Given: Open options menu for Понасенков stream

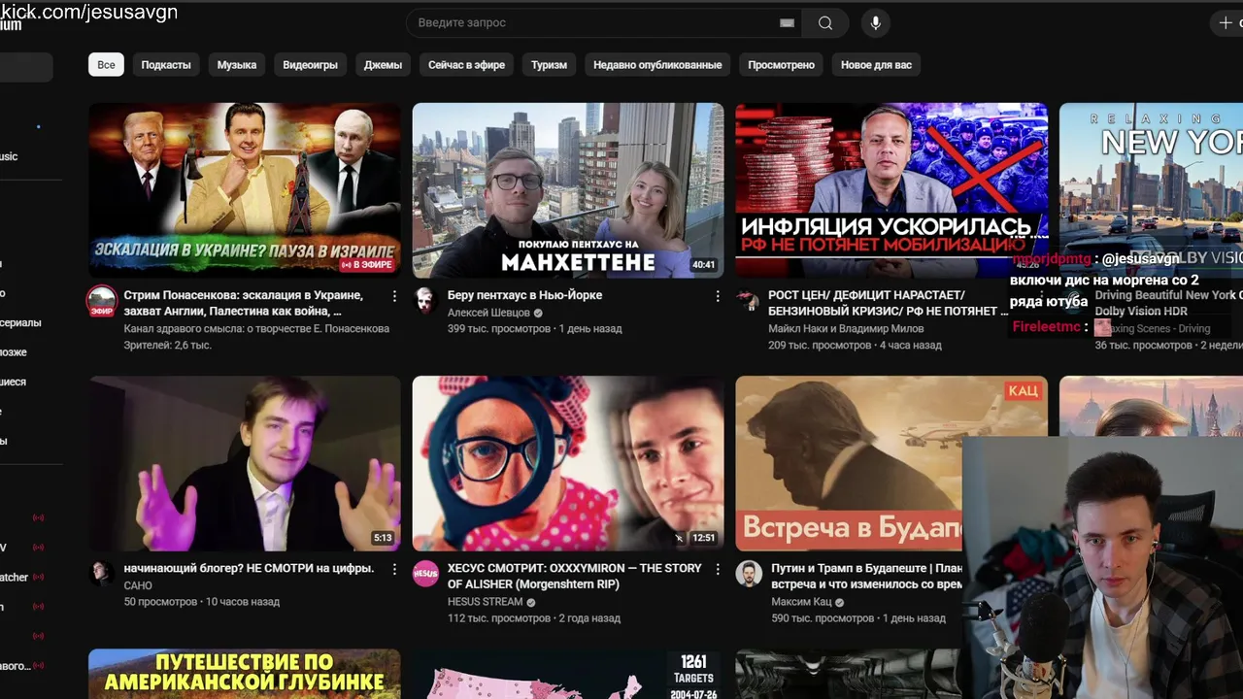Looking at the screenshot, I should pyautogui.click(x=394, y=296).
